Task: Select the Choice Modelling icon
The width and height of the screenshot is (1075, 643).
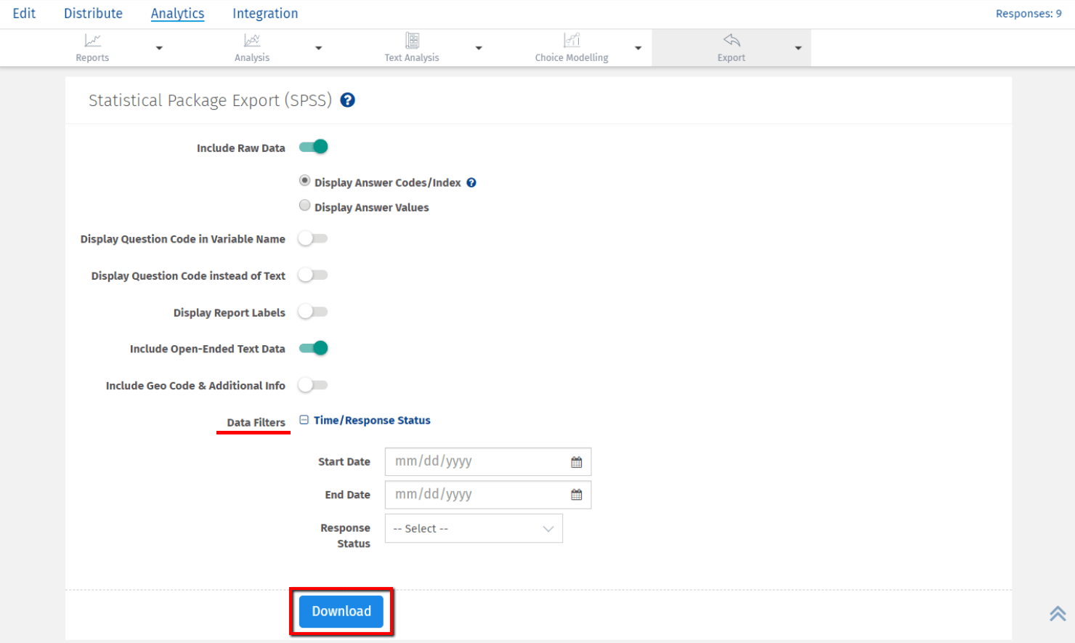Action: [x=572, y=41]
